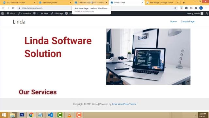Click the Our Services heading

tap(38, 92)
